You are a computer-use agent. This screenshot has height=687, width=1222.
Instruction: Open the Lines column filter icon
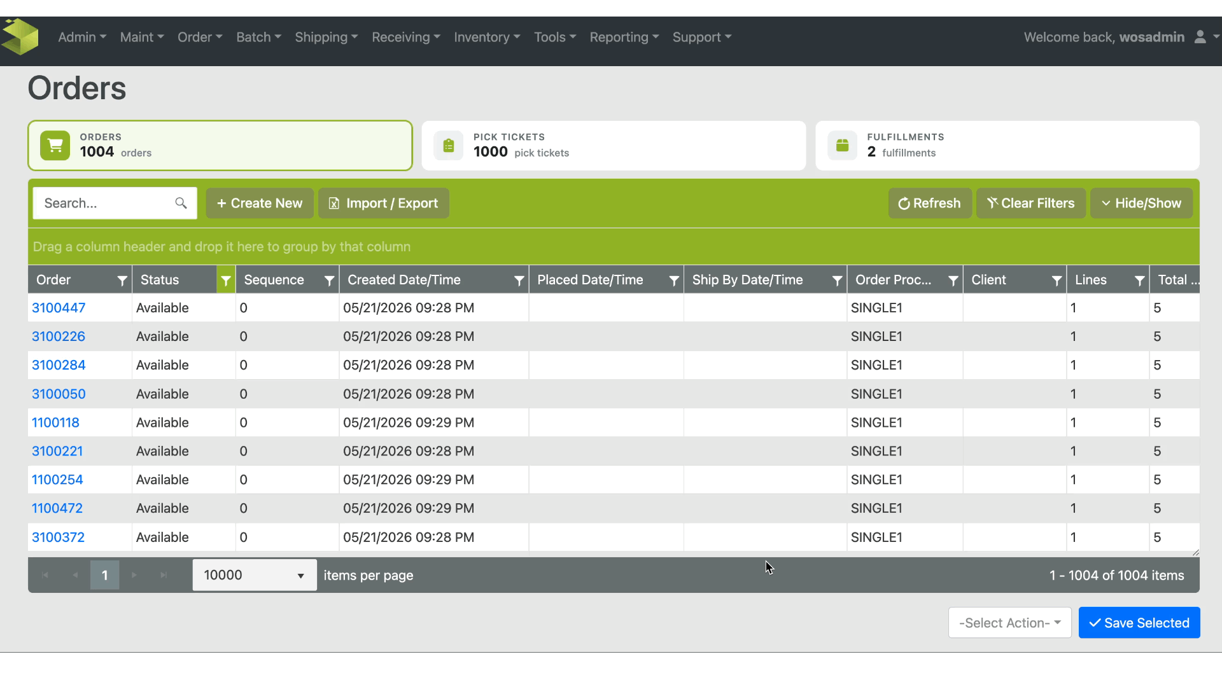pyautogui.click(x=1140, y=280)
